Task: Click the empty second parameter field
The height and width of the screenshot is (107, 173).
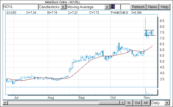Action: [125, 7]
